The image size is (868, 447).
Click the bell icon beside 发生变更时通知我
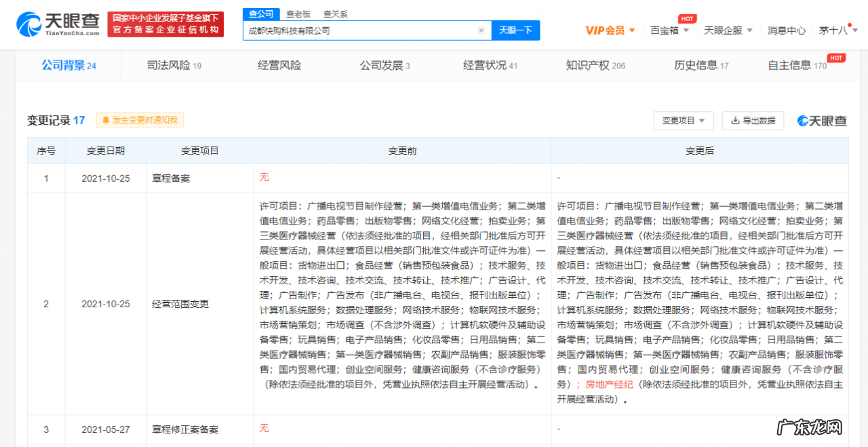pyautogui.click(x=106, y=120)
